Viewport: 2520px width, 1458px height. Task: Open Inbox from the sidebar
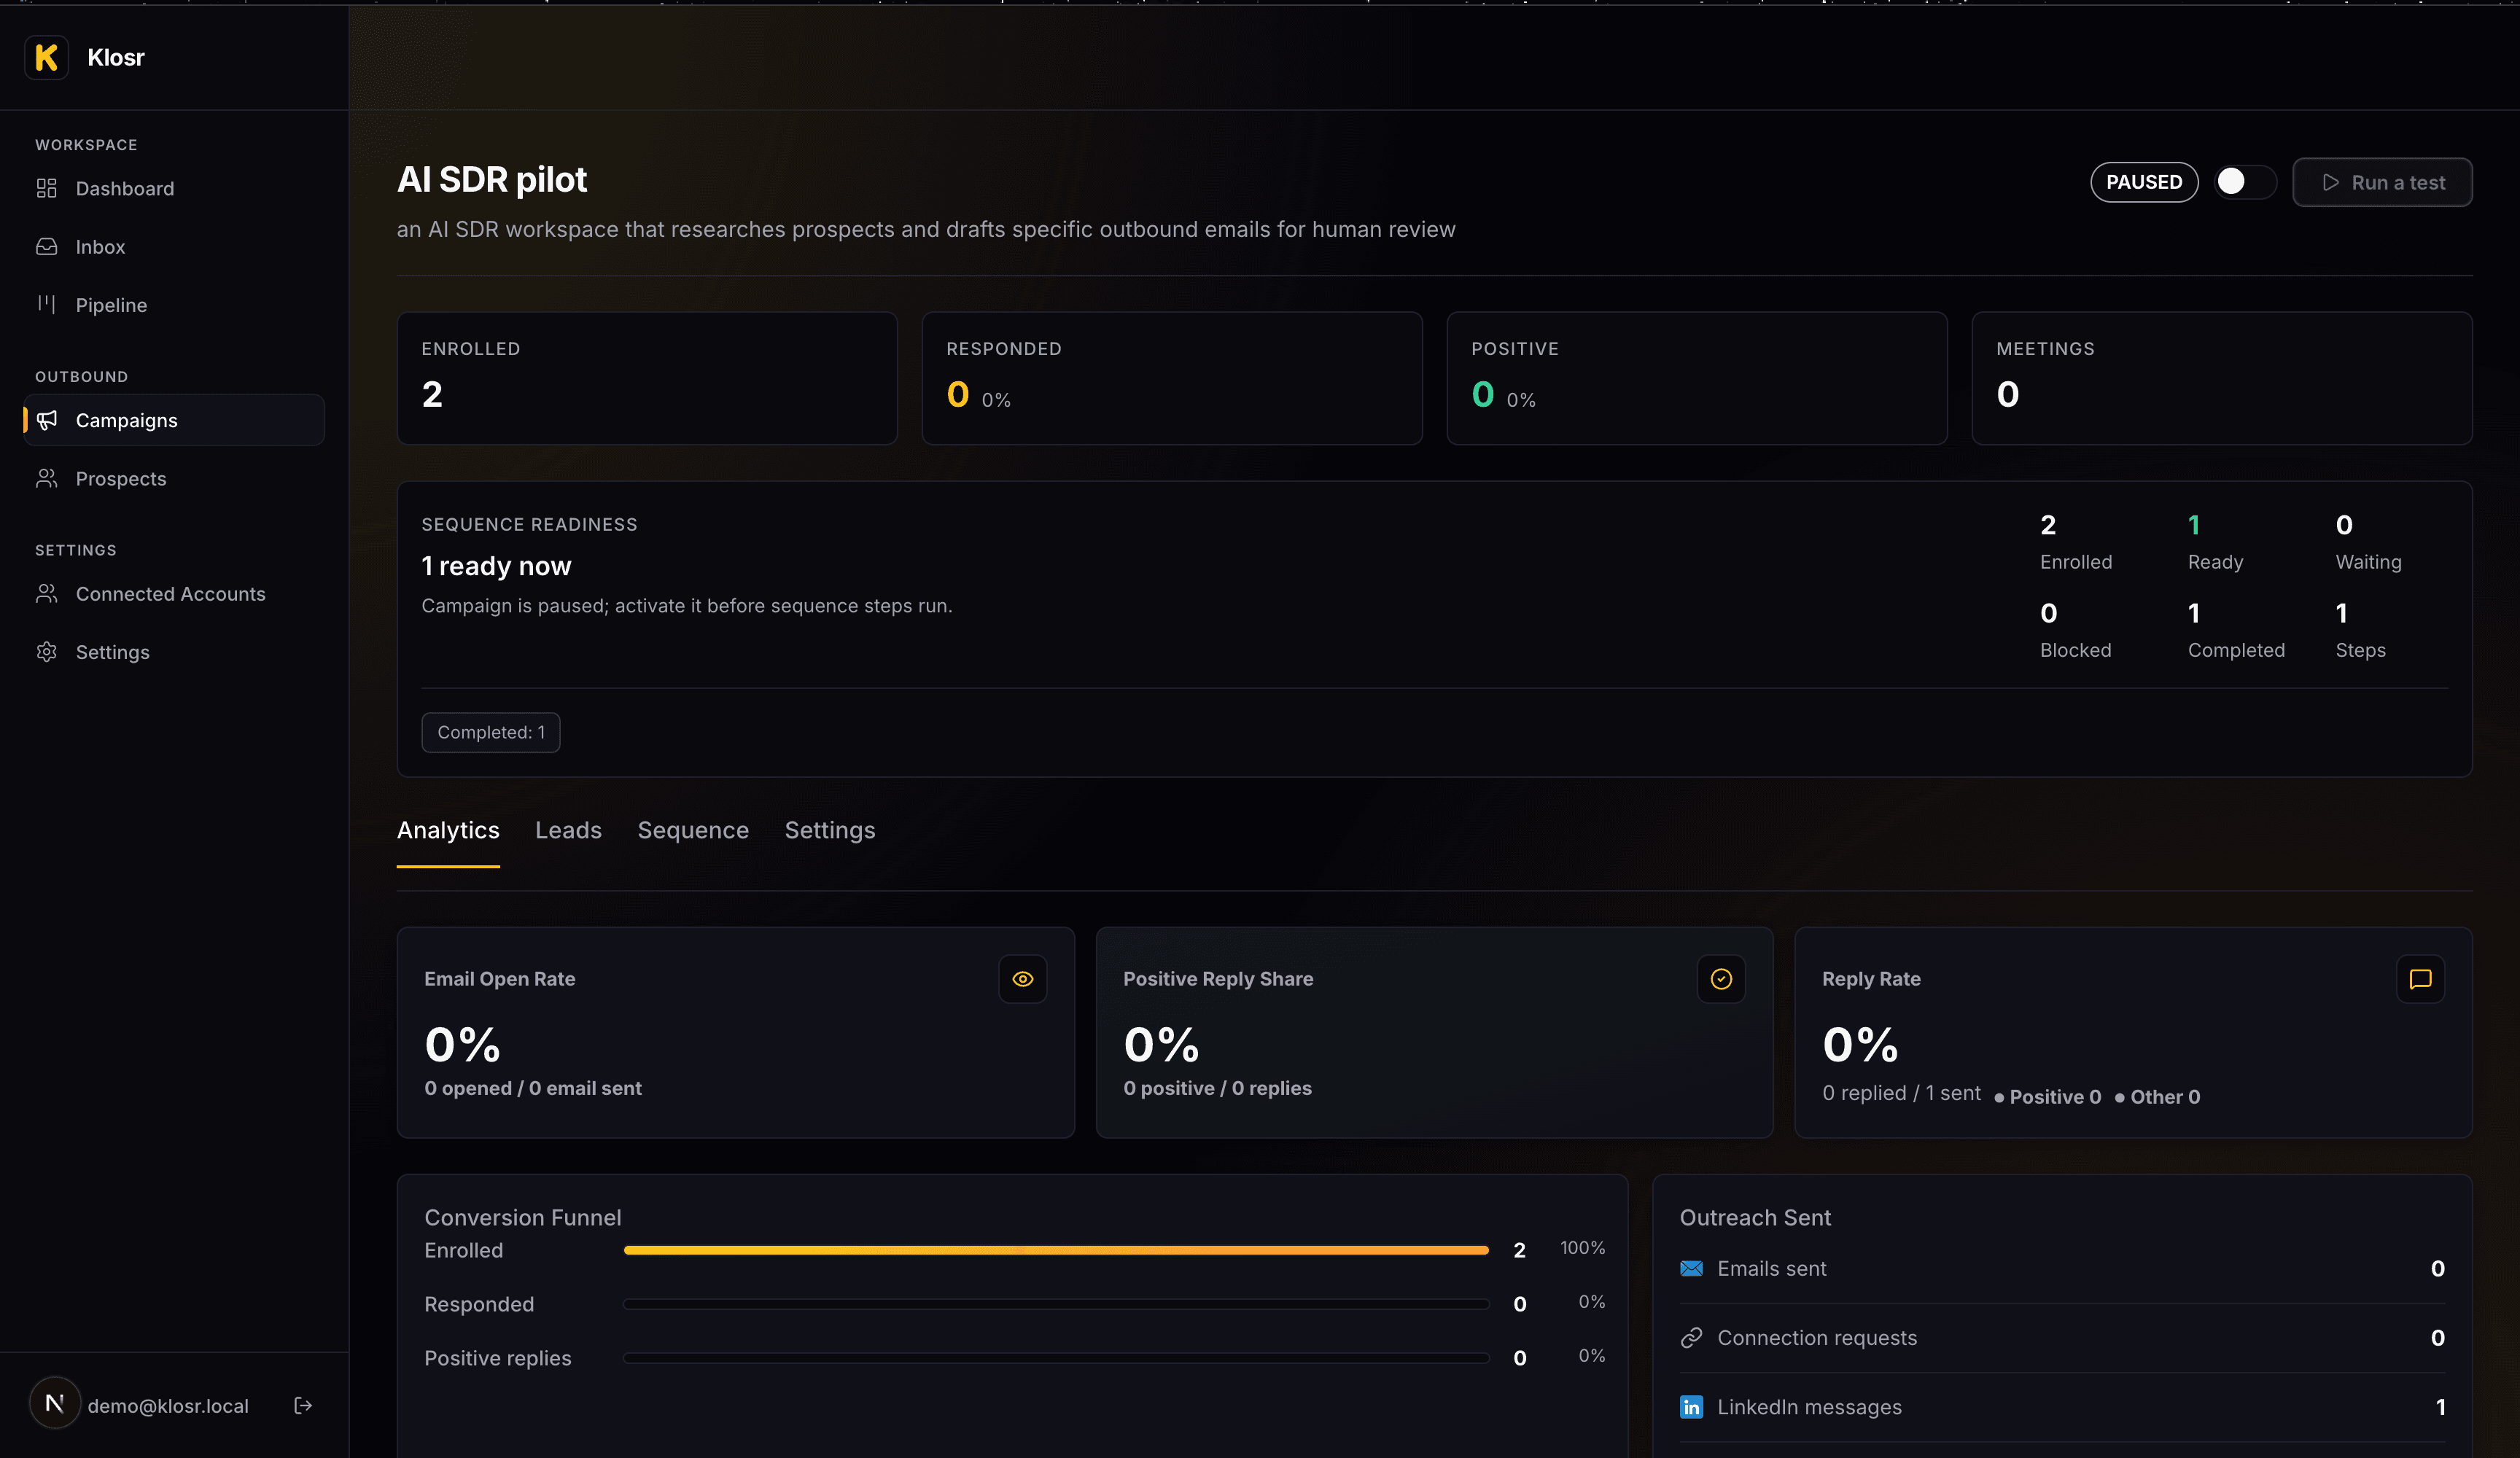tap(174, 246)
